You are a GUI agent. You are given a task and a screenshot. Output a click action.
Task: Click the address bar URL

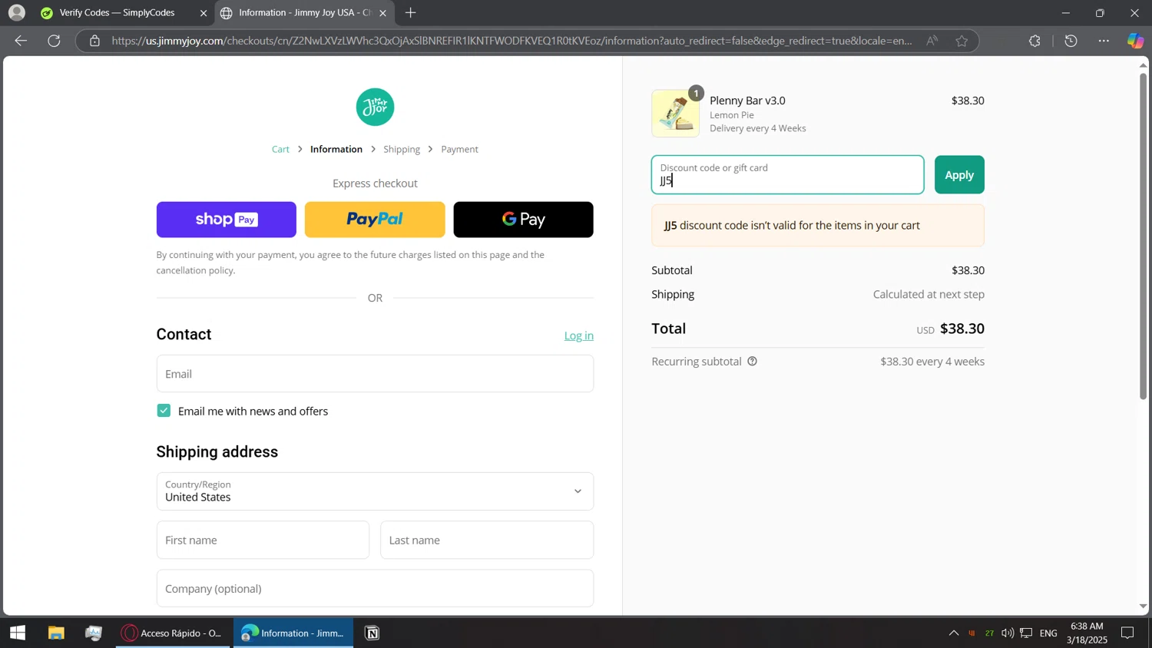(x=511, y=41)
